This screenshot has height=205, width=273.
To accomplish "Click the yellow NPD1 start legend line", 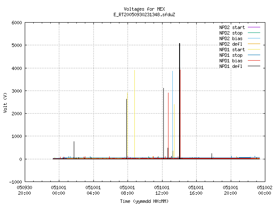I will [254, 50].
